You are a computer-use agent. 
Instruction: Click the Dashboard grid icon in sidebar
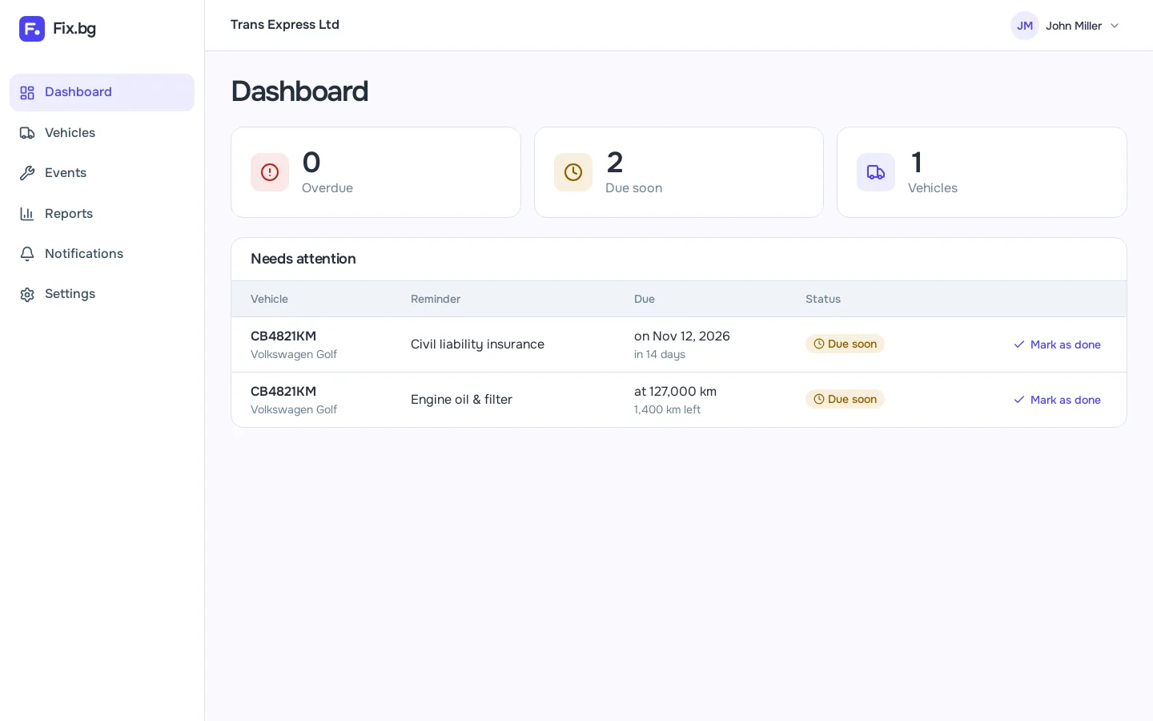(27, 93)
